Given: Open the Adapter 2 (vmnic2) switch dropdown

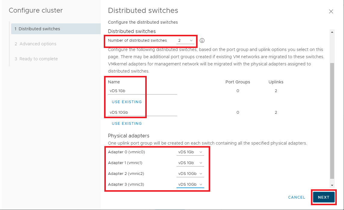Looking at the screenshot, I should pos(190,174).
